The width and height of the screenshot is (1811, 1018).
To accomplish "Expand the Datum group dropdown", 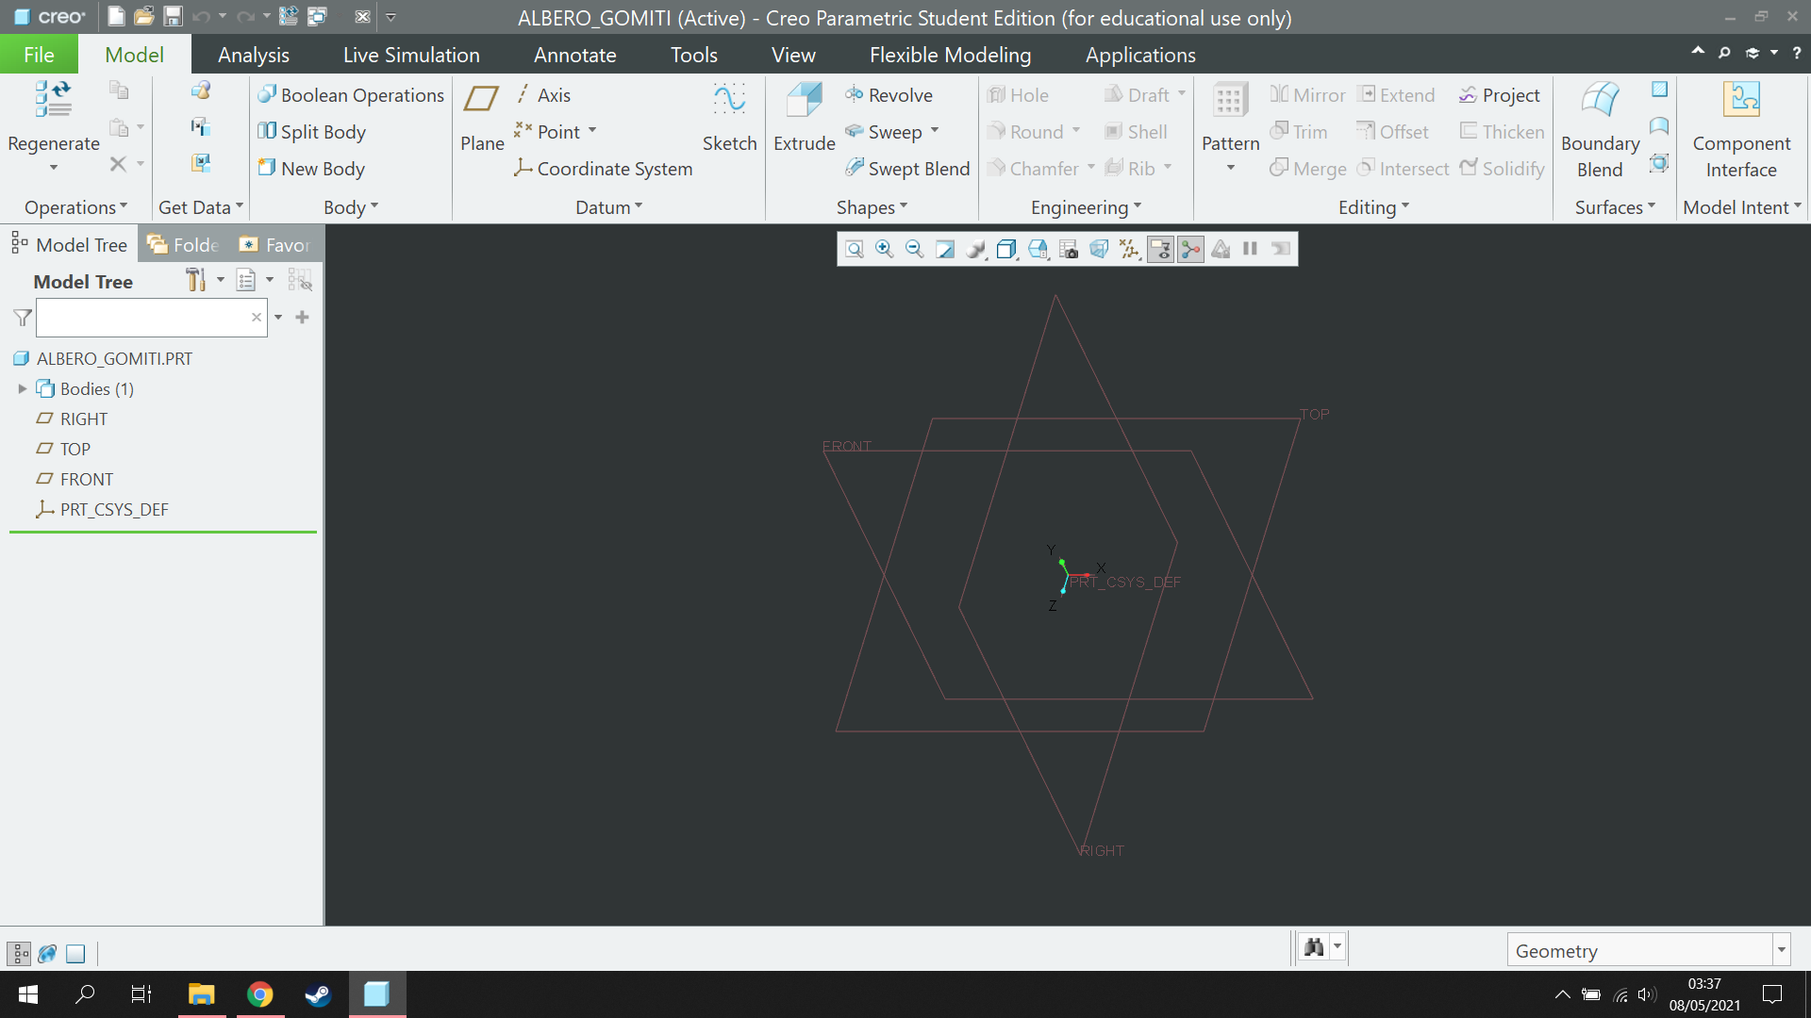I will [x=608, y=207].
